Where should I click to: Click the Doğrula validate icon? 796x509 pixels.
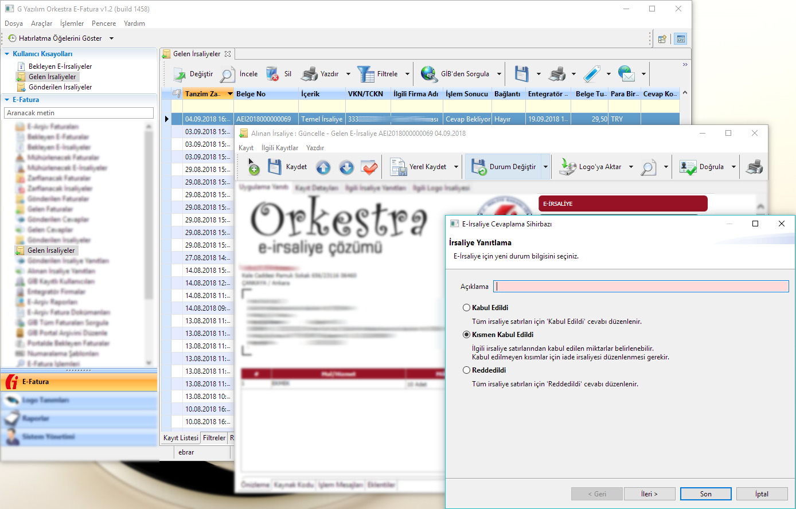tap(688, 167)
